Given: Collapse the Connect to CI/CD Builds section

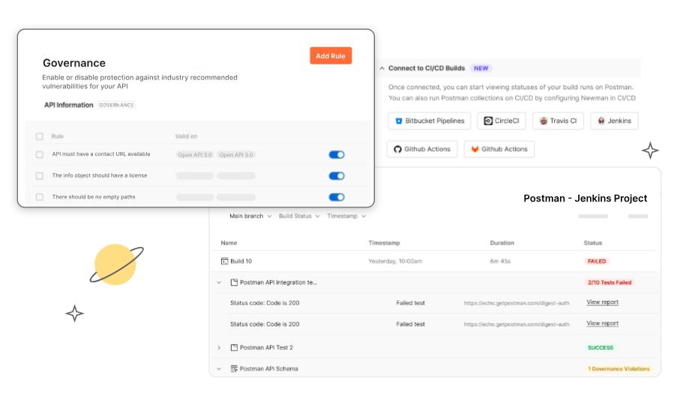Looking at the screenshot, I should coord(382,68).
